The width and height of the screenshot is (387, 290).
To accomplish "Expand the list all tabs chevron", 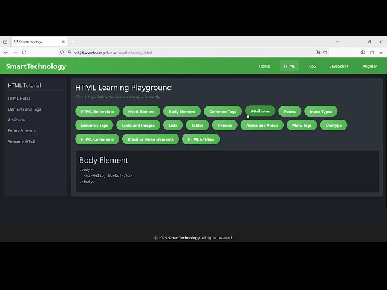I will [x=337, y=42].
